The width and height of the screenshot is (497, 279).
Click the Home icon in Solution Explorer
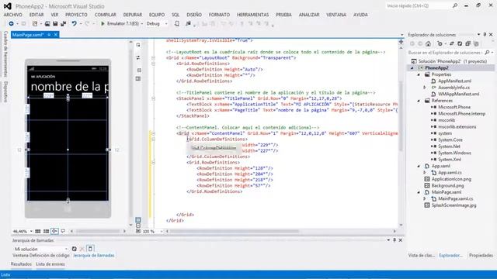pyautogui.click(x=428, y=43)
